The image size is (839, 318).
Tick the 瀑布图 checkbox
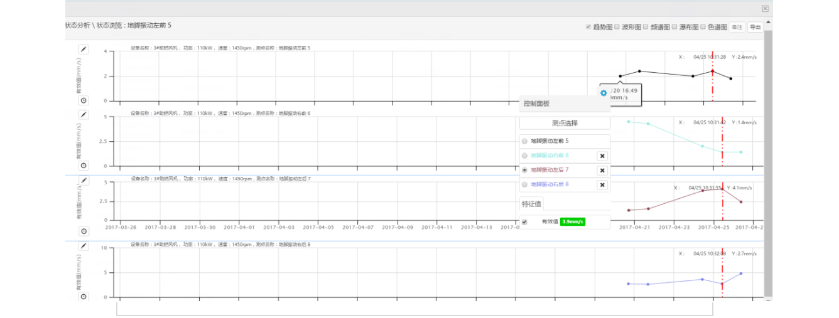pos(674,27)
